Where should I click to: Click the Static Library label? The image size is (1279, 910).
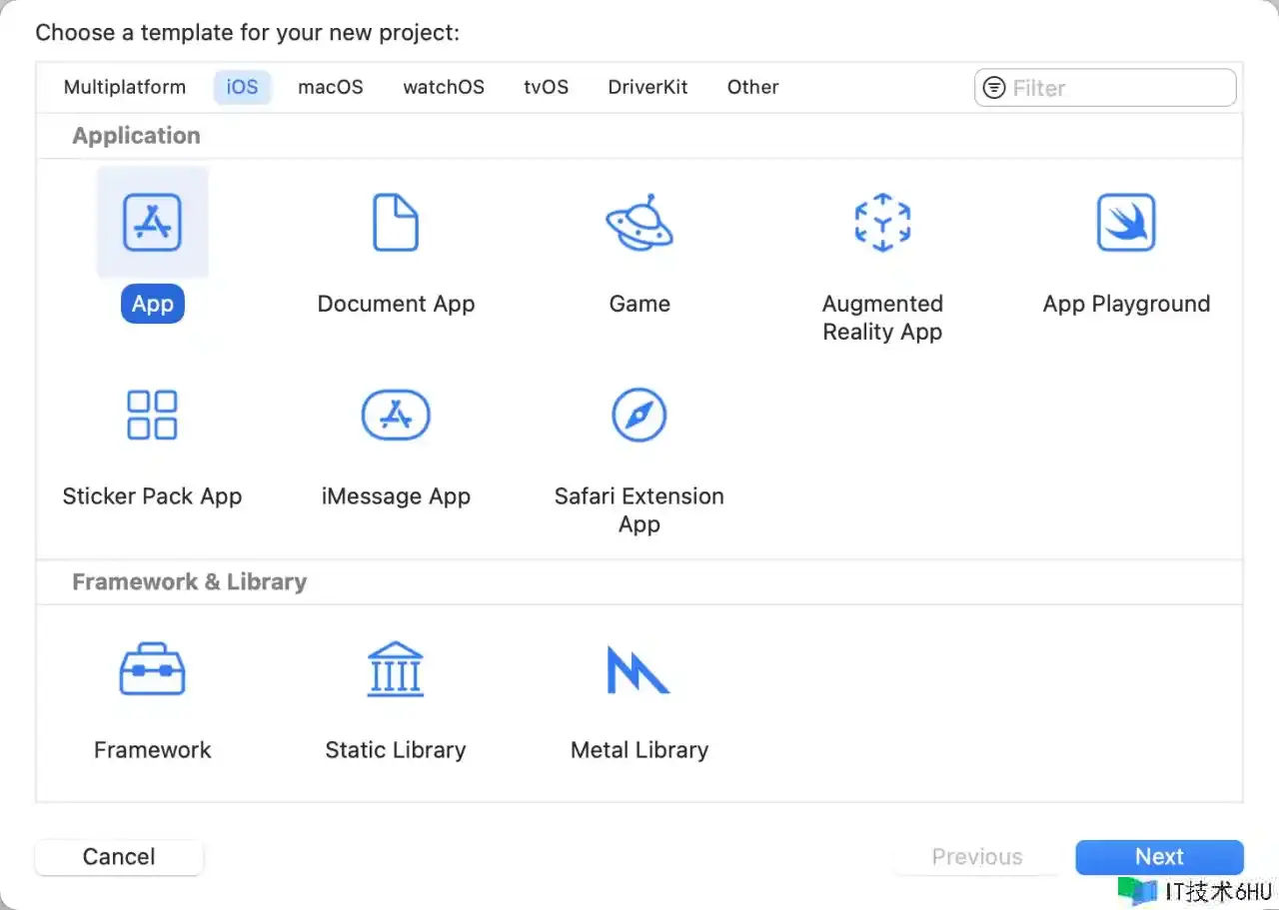396,750
